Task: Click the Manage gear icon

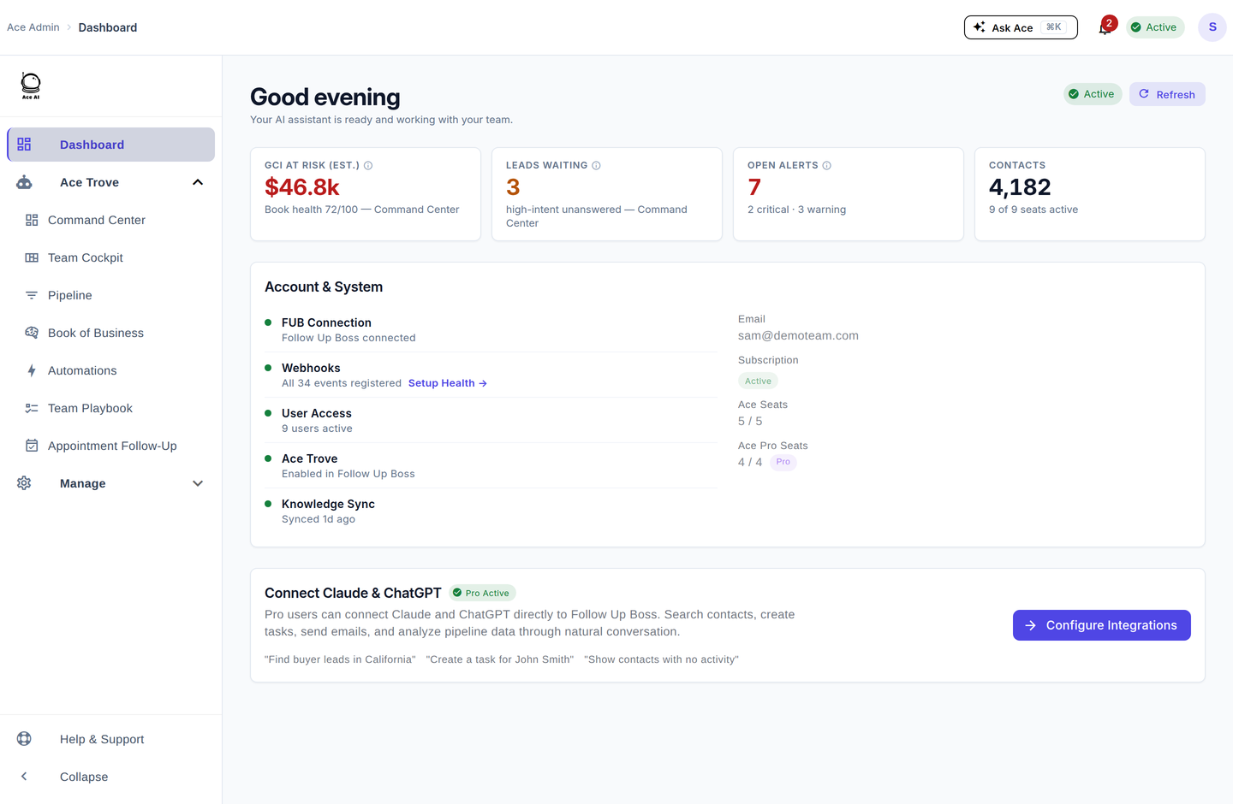Action: coord(24,483)
